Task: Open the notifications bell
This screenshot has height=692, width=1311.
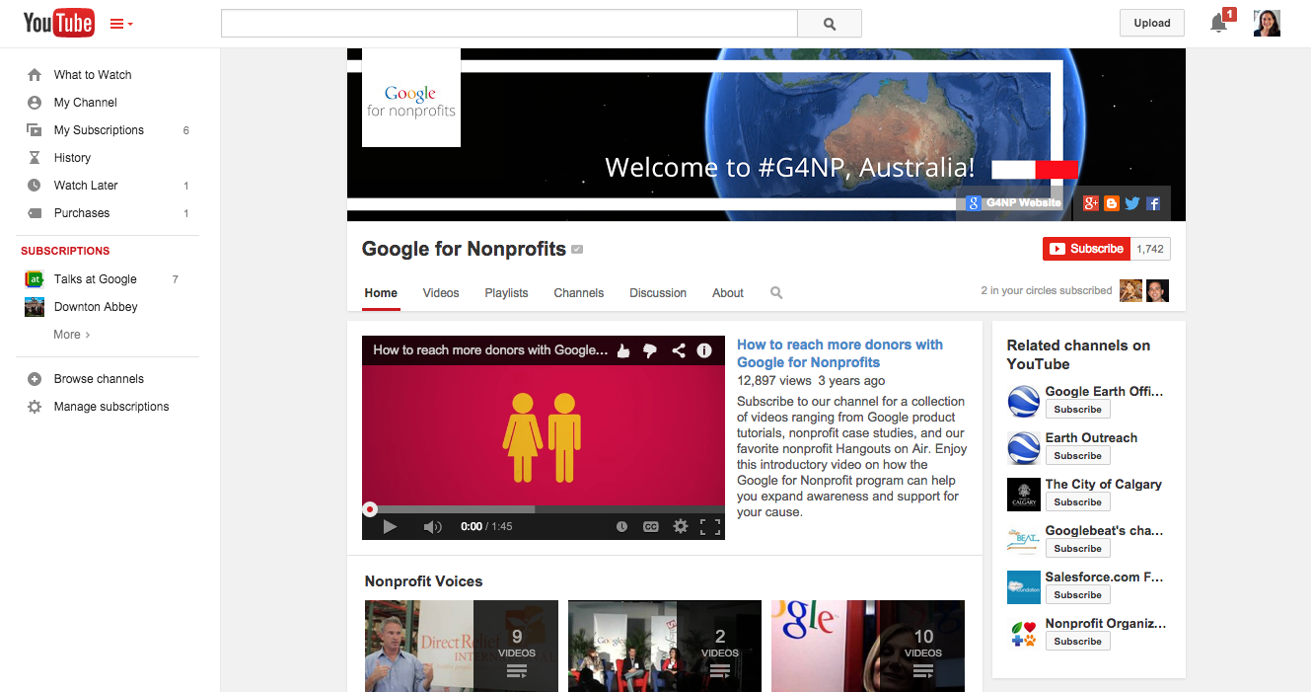Action: pos(1221,22)
